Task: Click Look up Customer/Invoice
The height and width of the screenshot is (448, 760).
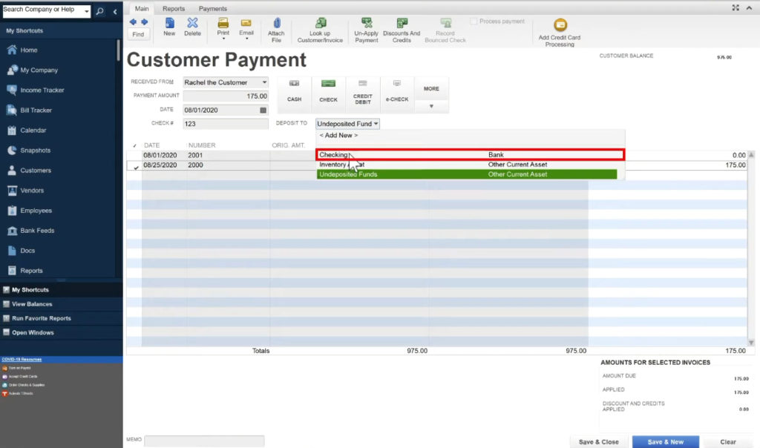Action: coord(319,30)
